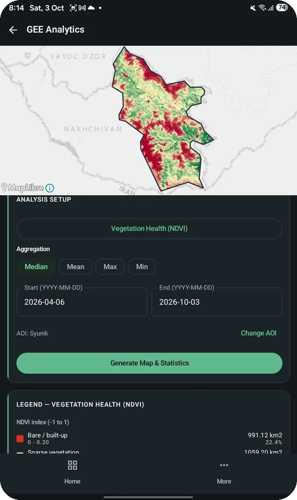Select Median aggregation

point(36,267)
